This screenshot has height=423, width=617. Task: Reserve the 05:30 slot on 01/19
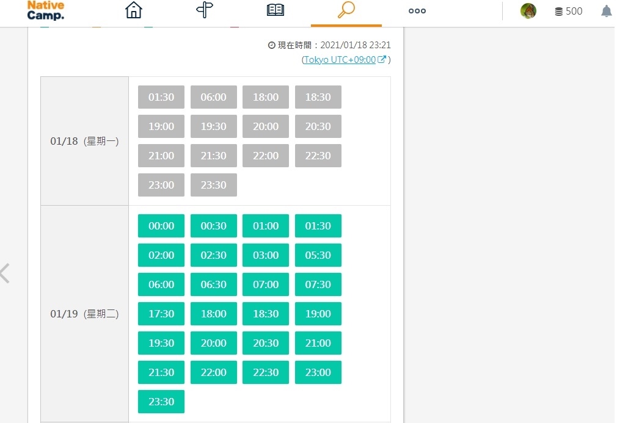[x=318, y=255]
